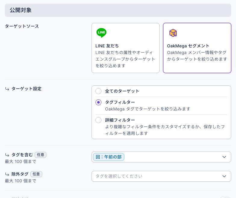Click the より複雑なフィルター条件 description text
236x198 pixels.
pyautogui.click(x=165, y=130)
